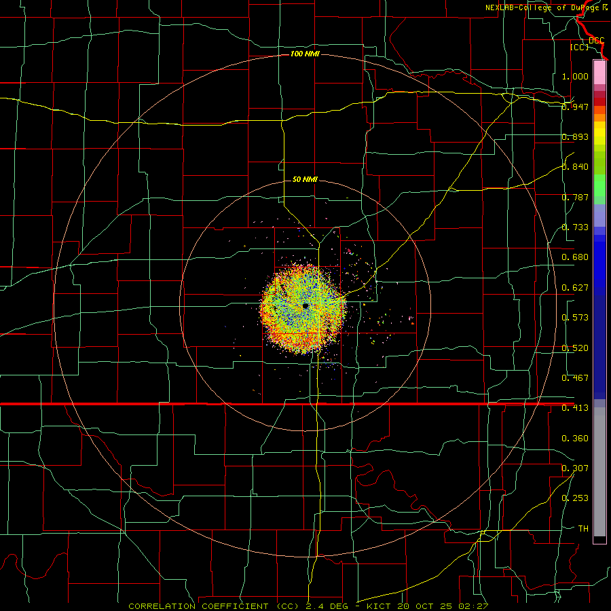Viewport: 611px width, 611px height.
Task: Click the 0.893 color scale value
Action: (x=575, y=136)
